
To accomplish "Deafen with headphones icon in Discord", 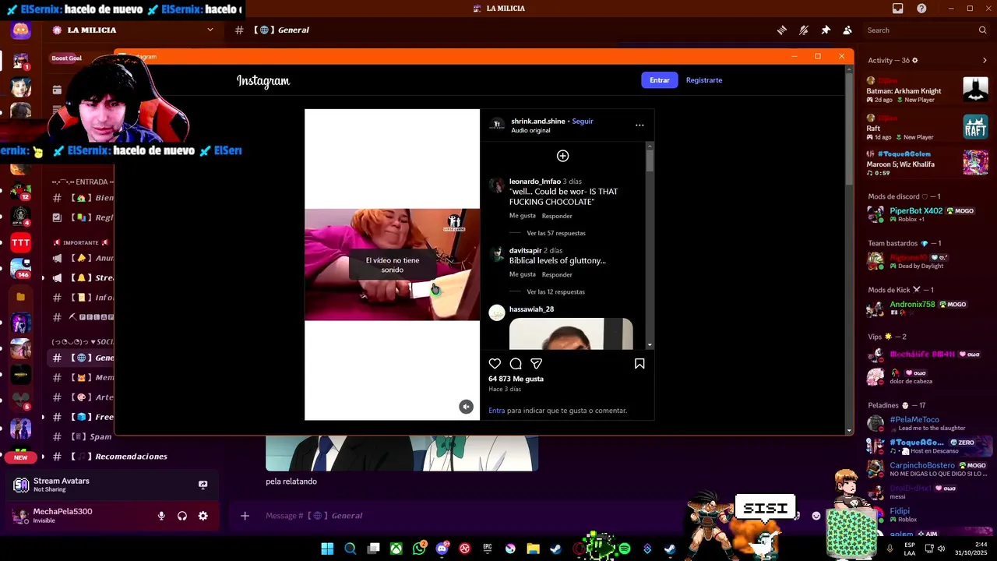I will [182, 516].
